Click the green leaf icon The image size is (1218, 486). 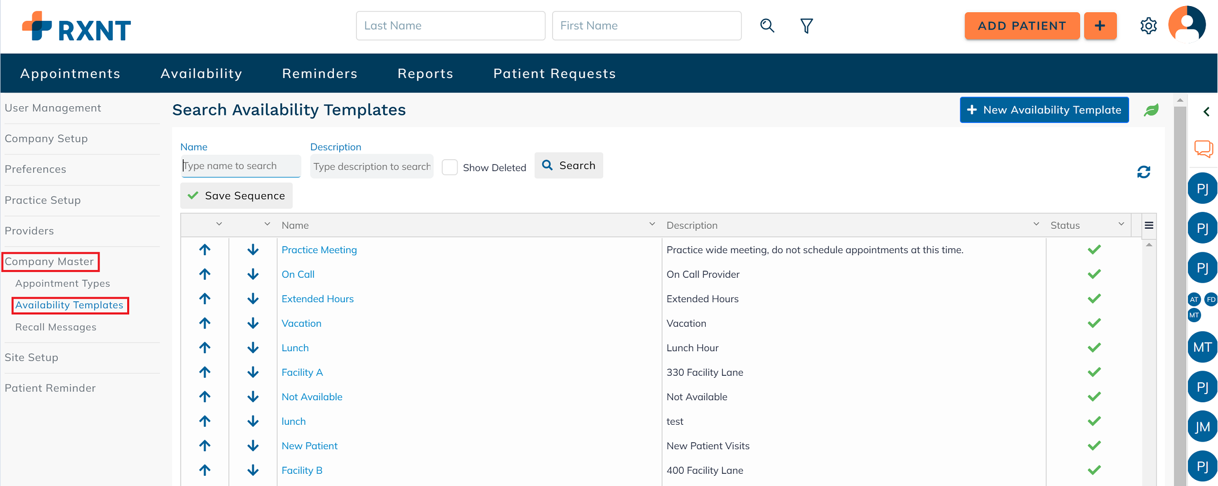pos(1151,110)
